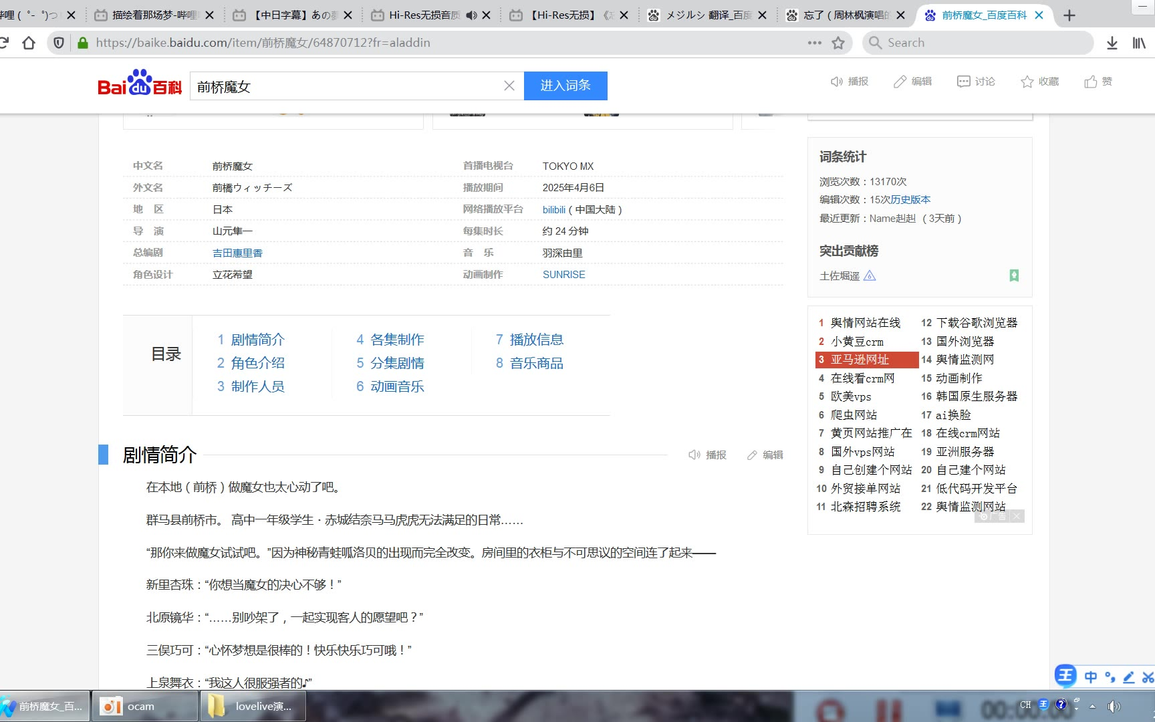Click the browser home icon
This screenshot has width=1155, height=722.
(29, 43)
